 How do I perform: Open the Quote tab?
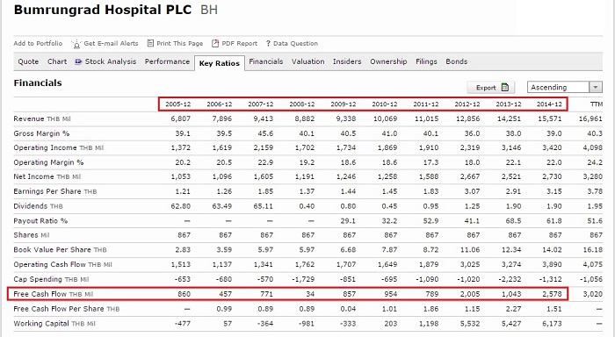28,61
